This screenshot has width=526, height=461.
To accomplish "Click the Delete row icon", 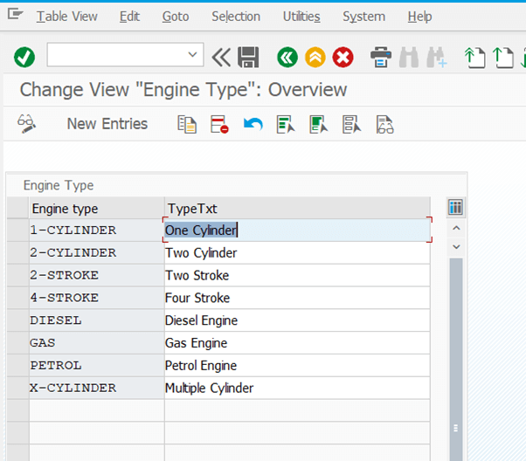I will point(219,124).
